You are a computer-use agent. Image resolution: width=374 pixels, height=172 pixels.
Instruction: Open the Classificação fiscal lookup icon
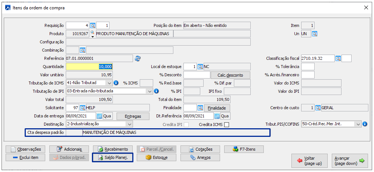coord(338,58)
